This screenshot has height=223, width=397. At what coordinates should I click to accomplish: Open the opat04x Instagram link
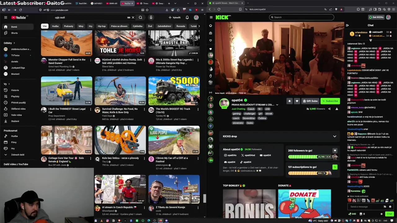click(230, 155)
